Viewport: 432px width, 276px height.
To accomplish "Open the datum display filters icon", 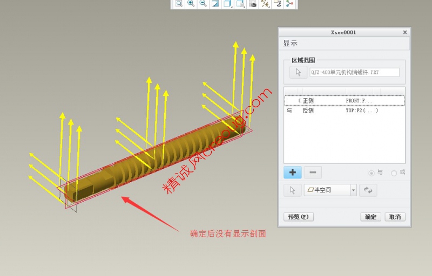I will click(265, 4).
